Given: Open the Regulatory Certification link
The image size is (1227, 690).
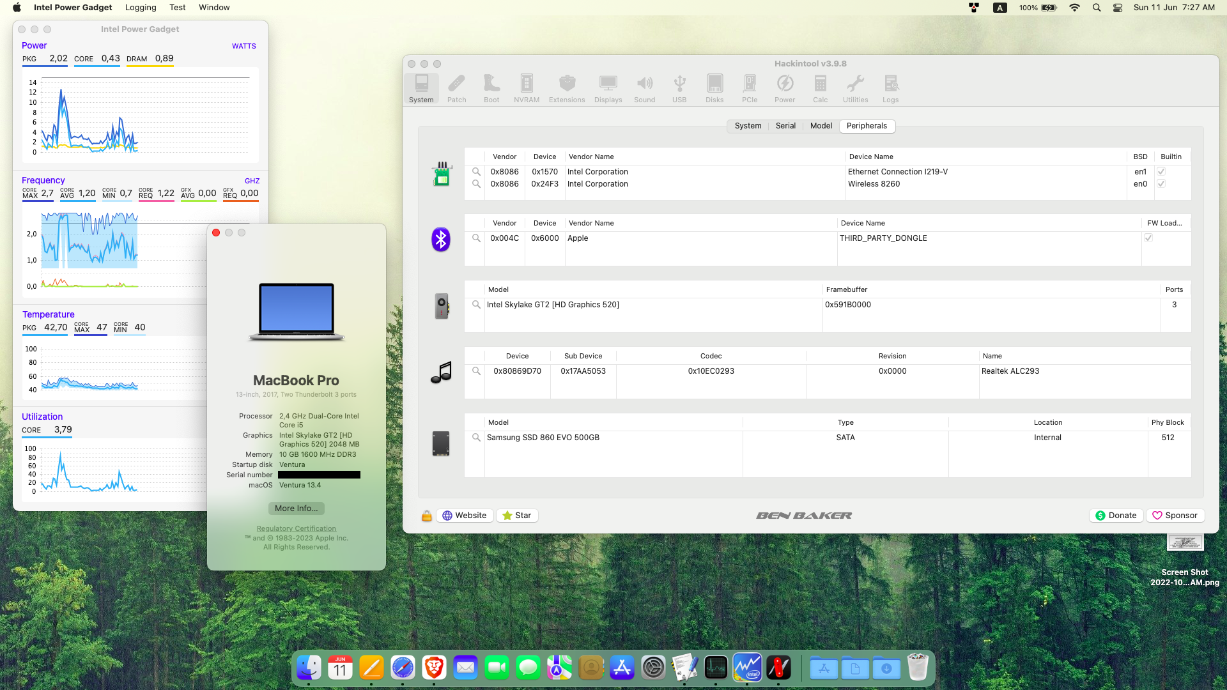Looking at the screenshot, I should pos(296,528).
